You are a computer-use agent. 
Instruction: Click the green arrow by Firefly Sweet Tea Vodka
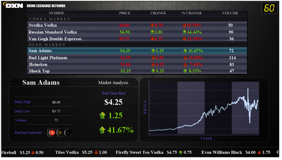(180, 153)
